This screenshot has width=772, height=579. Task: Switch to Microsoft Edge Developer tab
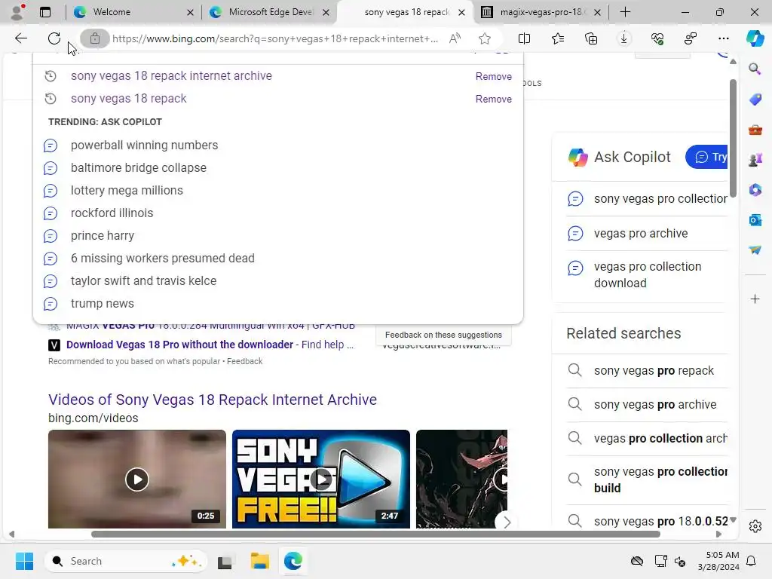[268, 12]
